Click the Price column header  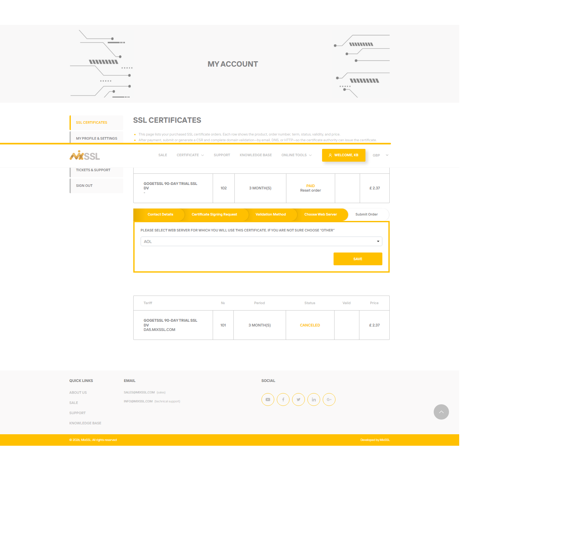coord(374,303)
